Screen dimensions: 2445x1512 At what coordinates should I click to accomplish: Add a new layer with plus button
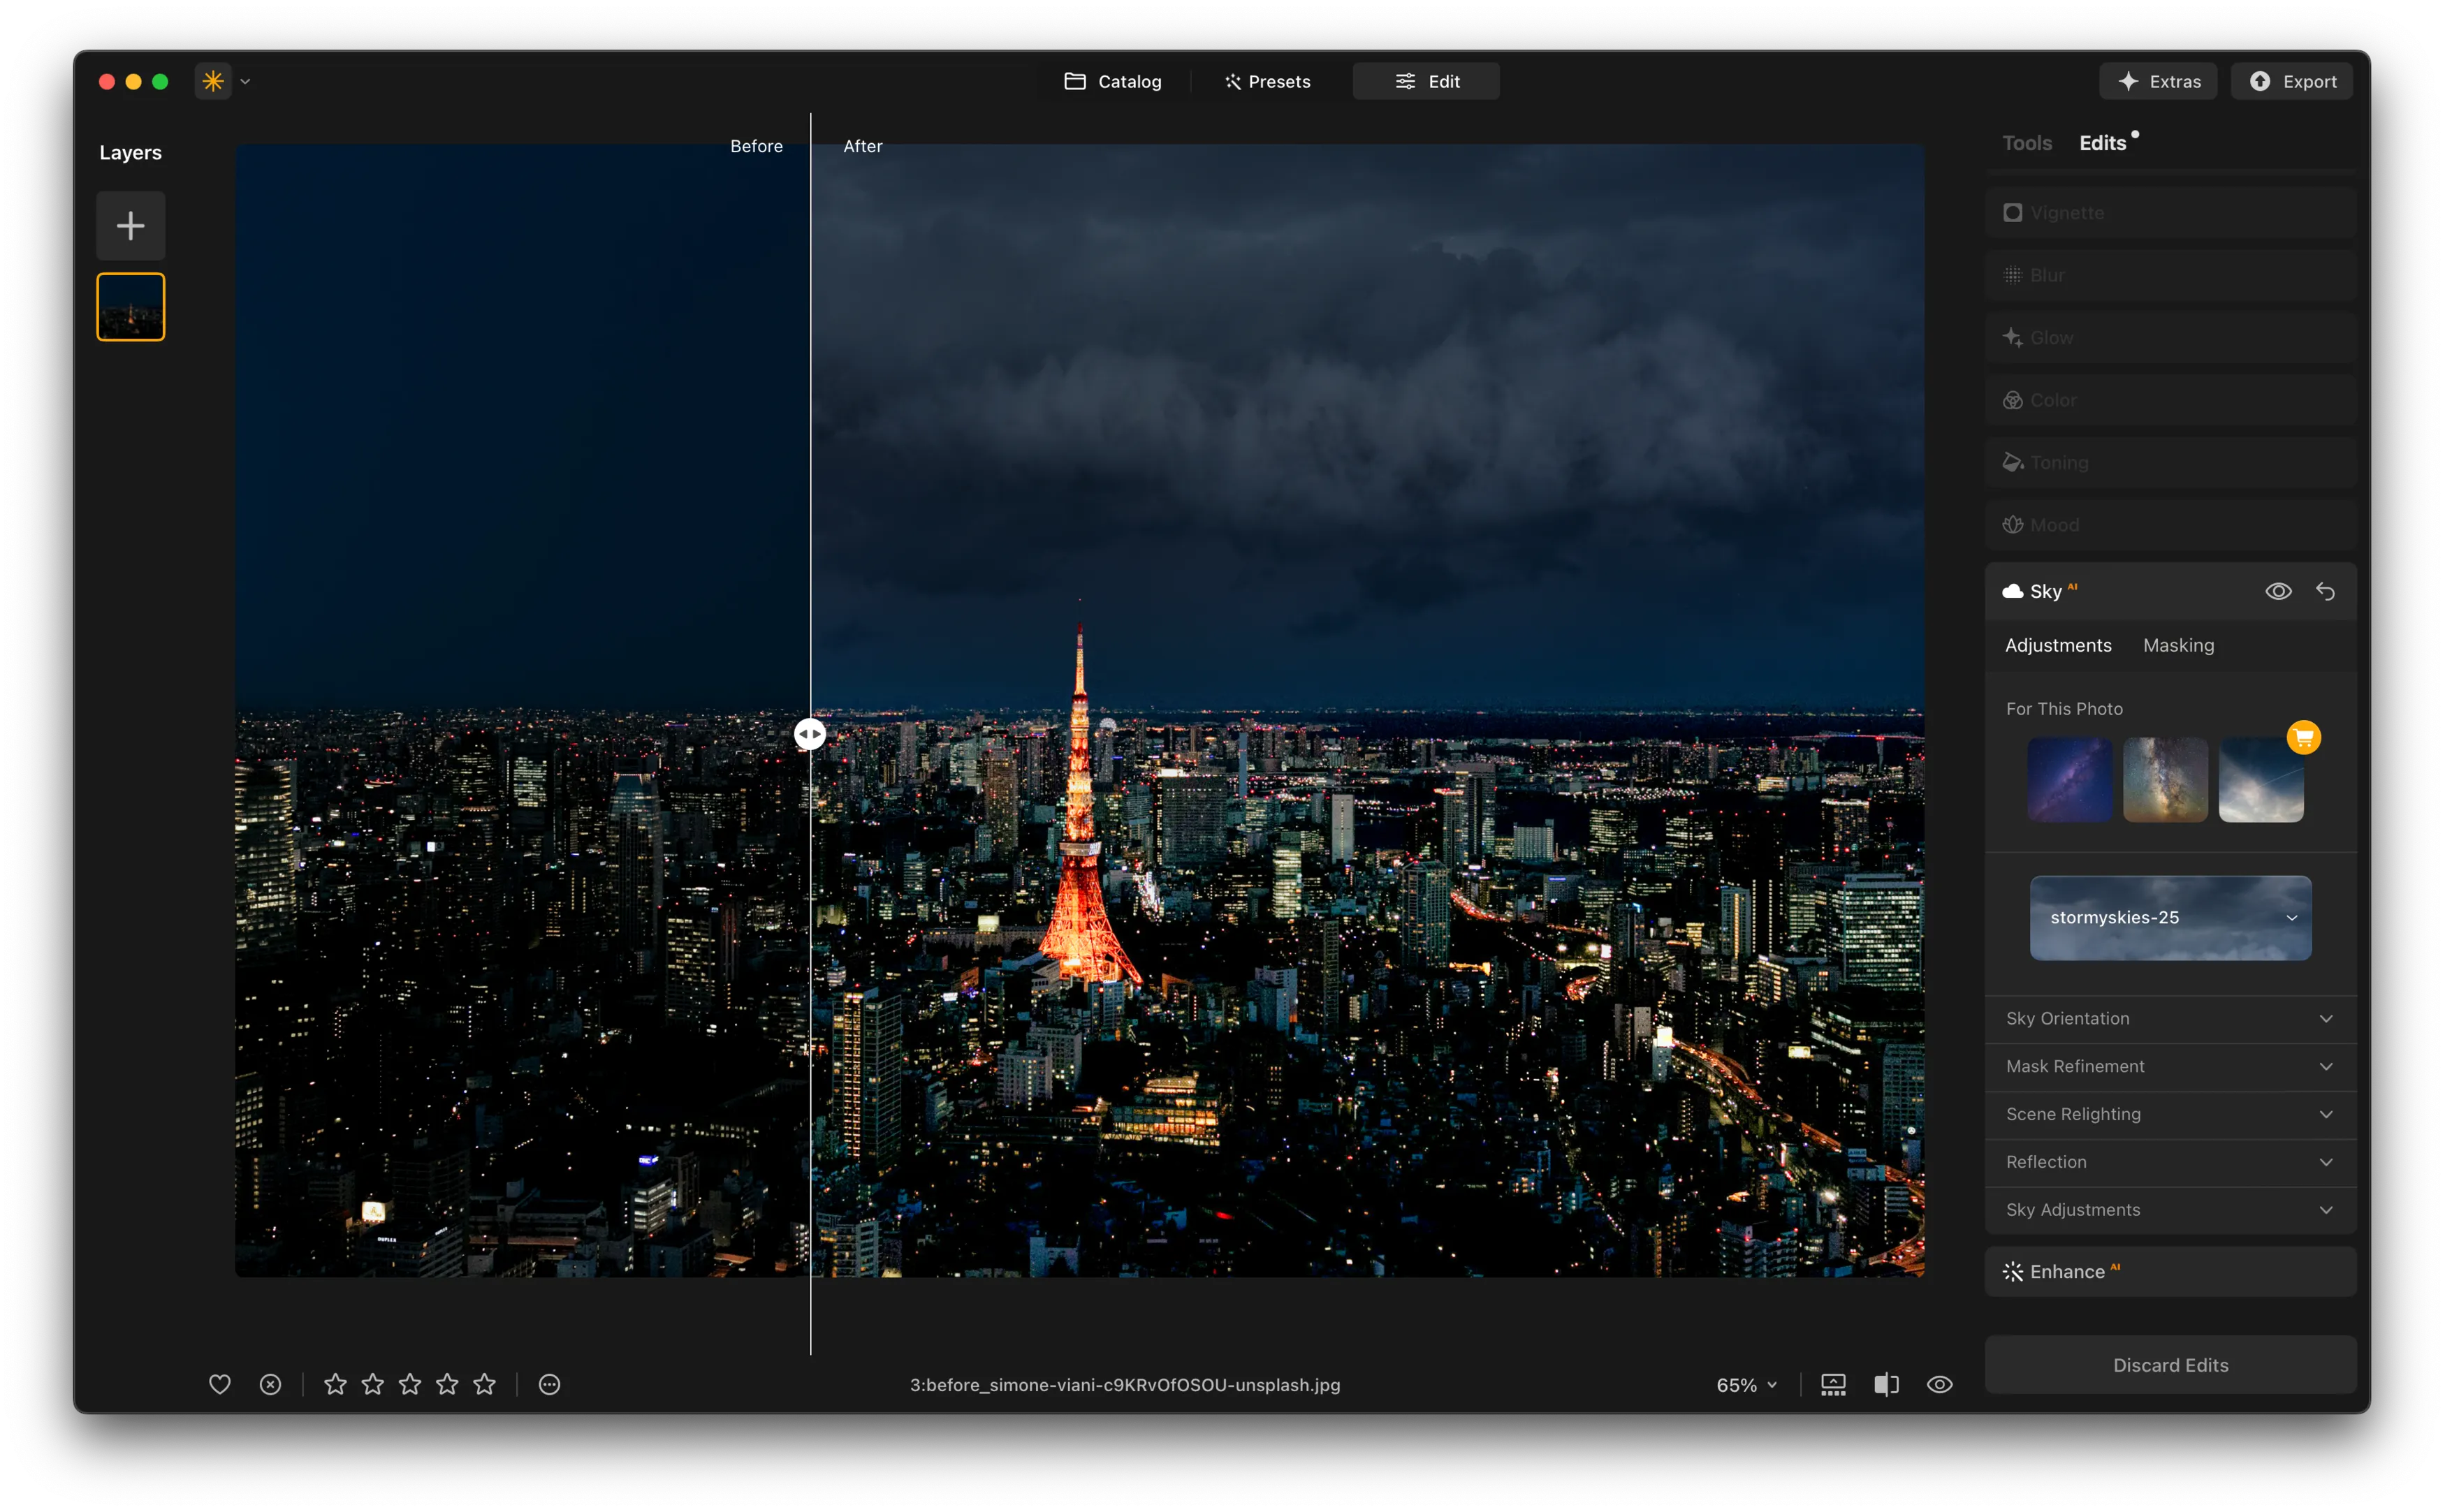tap(130, 226)
